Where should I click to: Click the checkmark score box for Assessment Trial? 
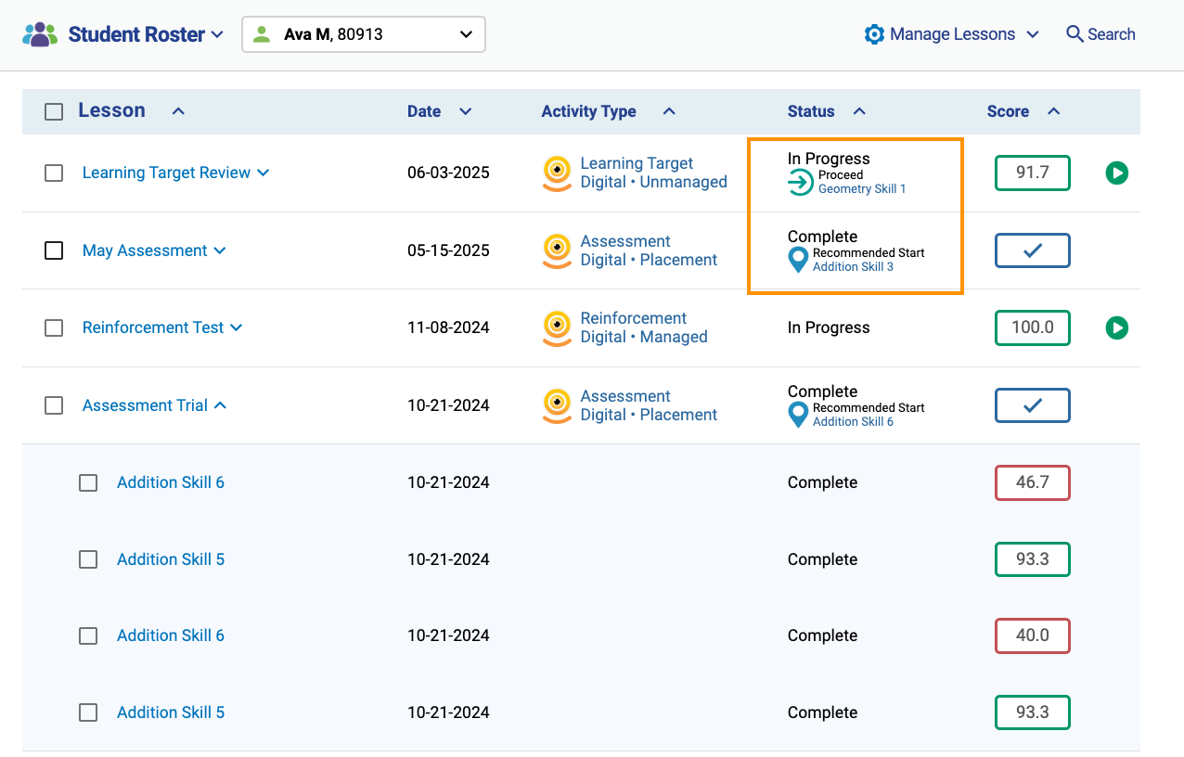1033,405
